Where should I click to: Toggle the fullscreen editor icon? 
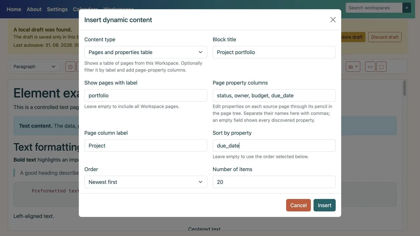(381, 67)
